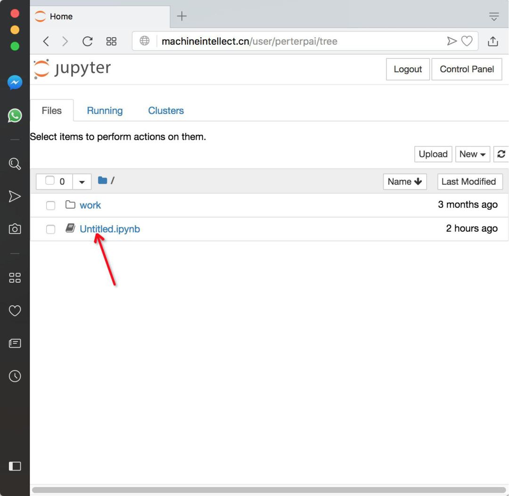The image size is (509, 496).
Task: Open the tab menu icon at top right
Action: click(494, 16)
